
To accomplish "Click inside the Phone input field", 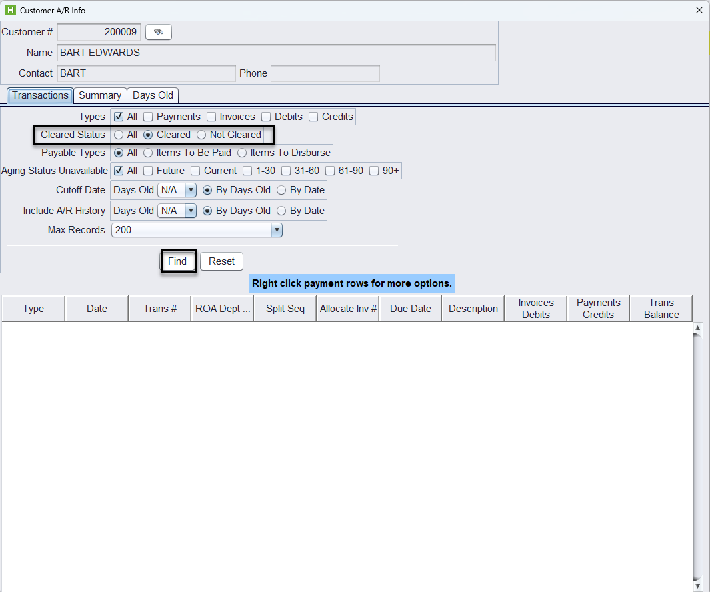I will tap(325, 73).
